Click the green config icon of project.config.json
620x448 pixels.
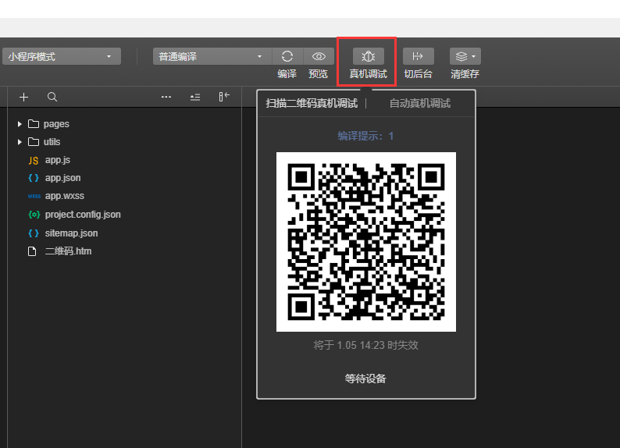pyautogui.click(x=34, y=215)
